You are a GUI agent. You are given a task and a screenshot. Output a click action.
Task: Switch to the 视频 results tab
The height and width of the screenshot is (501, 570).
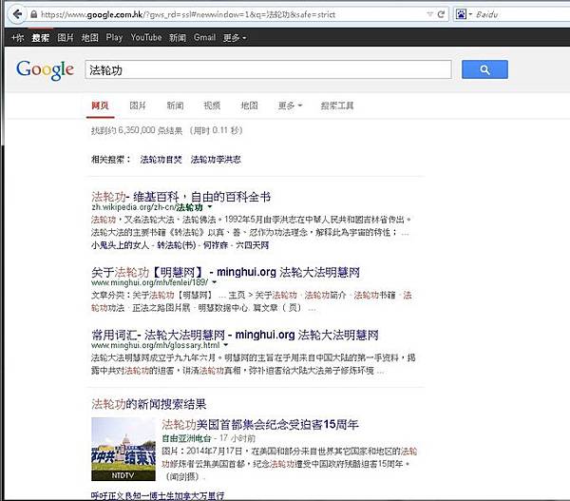212,106
